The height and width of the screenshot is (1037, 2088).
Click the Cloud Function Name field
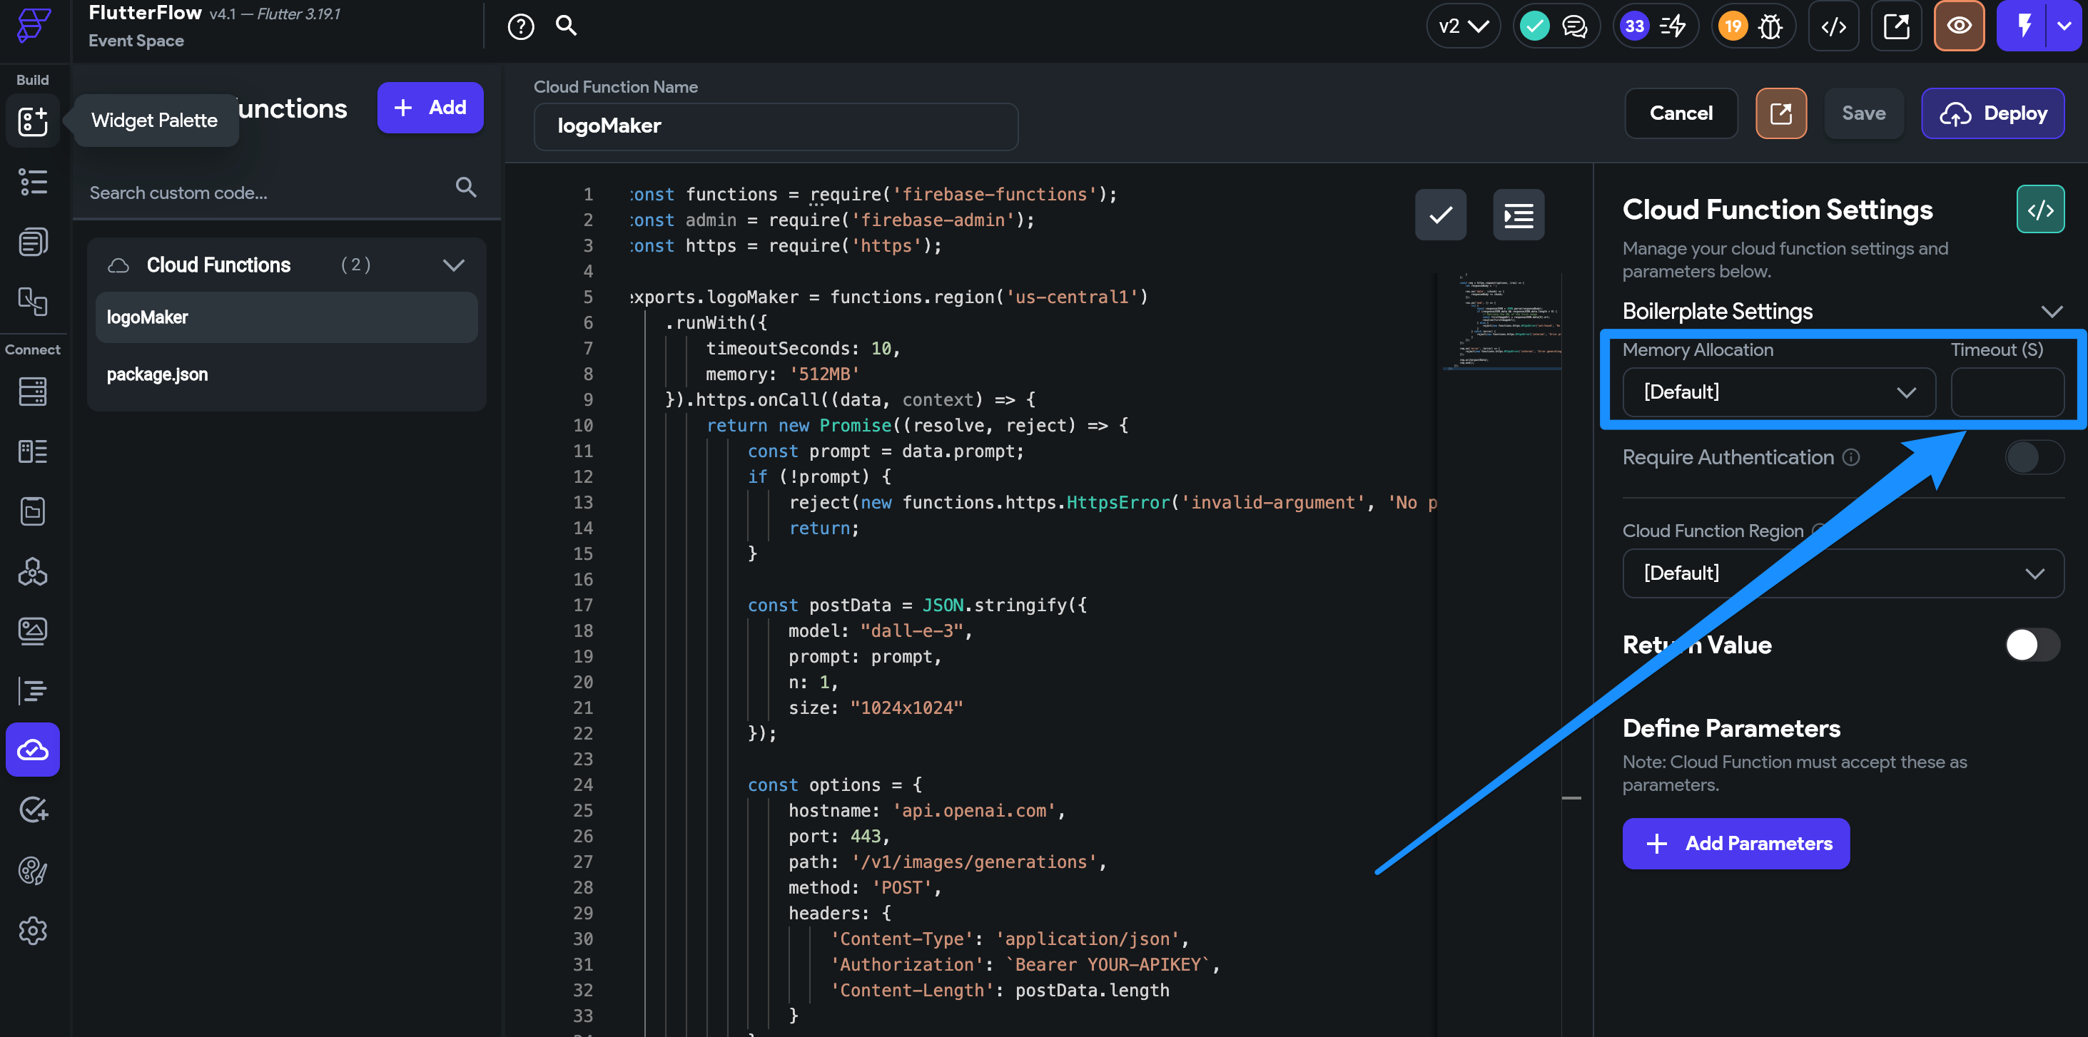[776, 126]
